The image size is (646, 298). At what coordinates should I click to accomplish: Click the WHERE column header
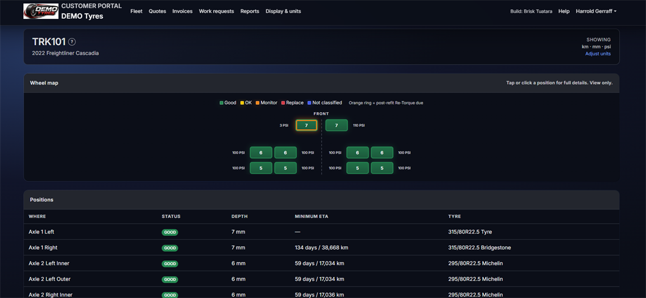[x=38, y=216]
